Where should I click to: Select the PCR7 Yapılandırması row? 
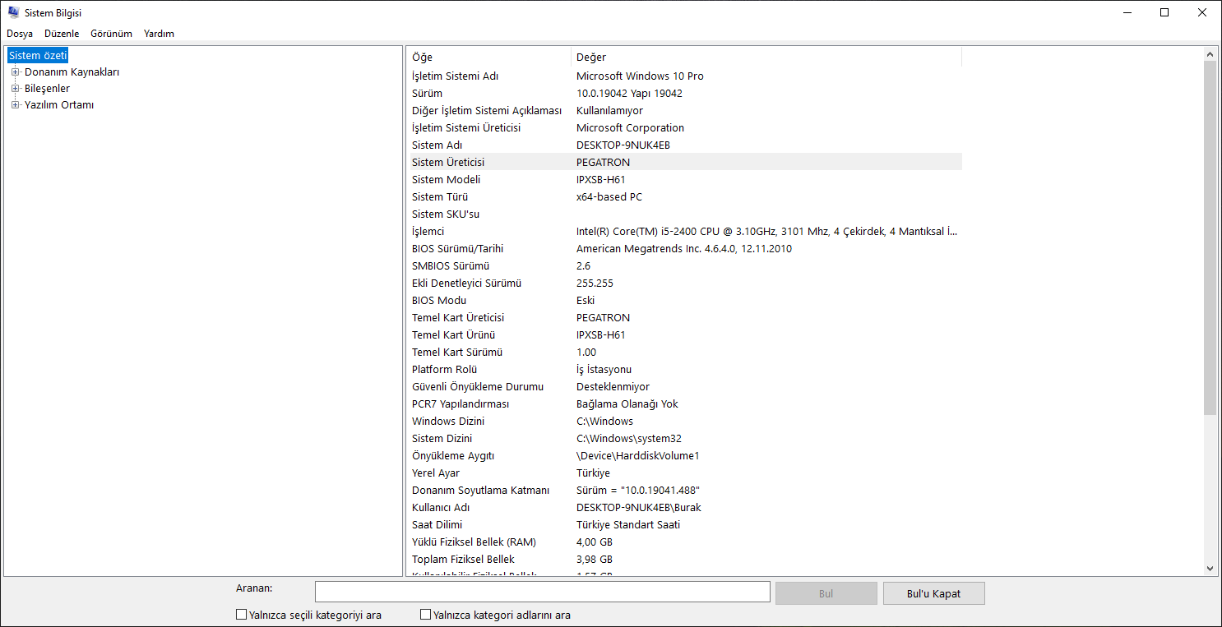[686, 403]
